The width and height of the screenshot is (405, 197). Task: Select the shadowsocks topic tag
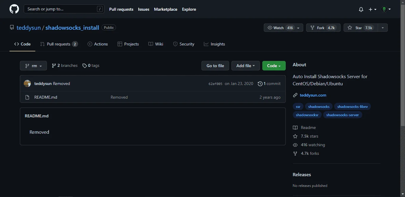319,107
